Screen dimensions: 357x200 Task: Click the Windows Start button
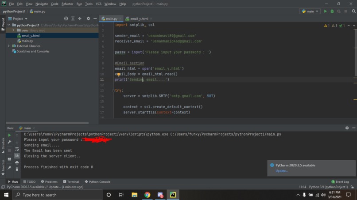6,195
